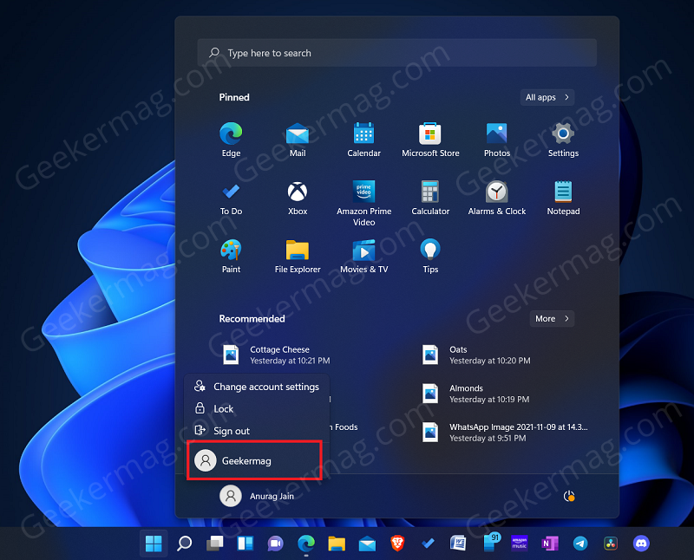The width and height of the screenshot is (694, 560).
Task: Open the Edge pinned app
Action: pos(231,140)
